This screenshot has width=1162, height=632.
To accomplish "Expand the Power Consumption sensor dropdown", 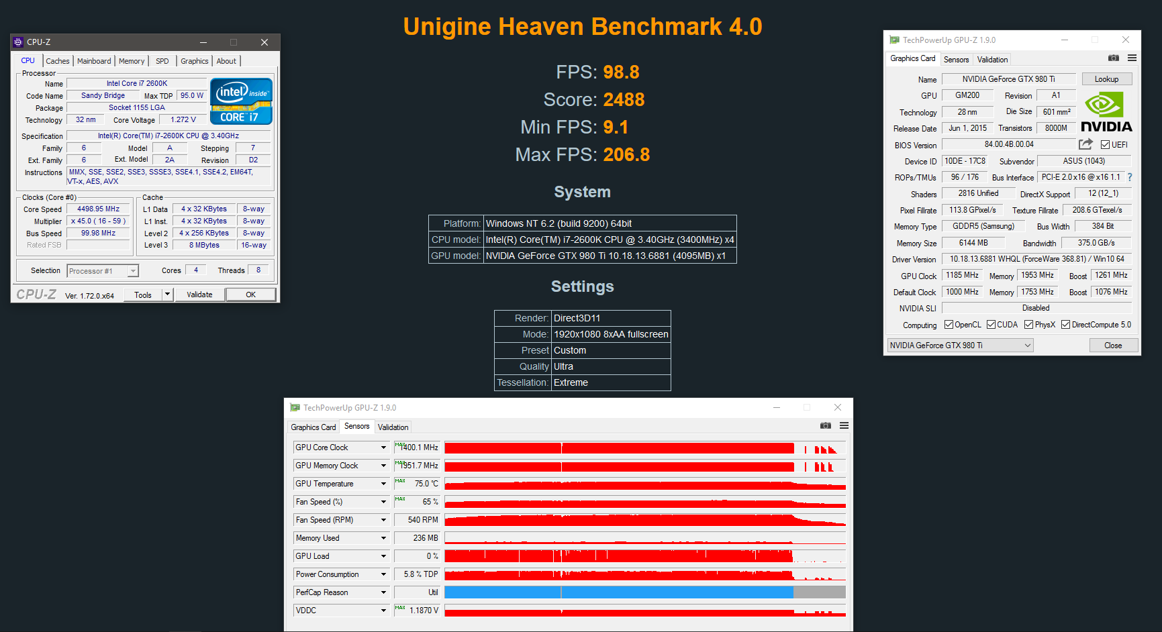I will (x=383, y=574).
